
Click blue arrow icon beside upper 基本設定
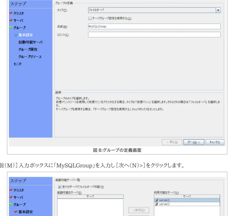pos(16,35)
